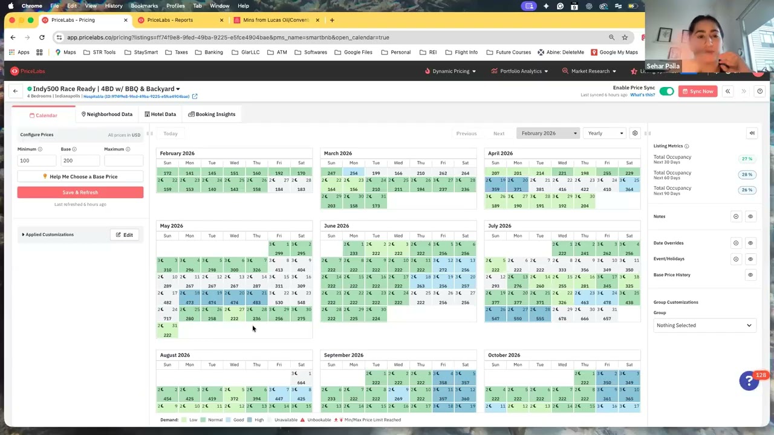Open Market Research nav dropdown
This screenshot has width=774, height=435.
(x=590, y=71)
